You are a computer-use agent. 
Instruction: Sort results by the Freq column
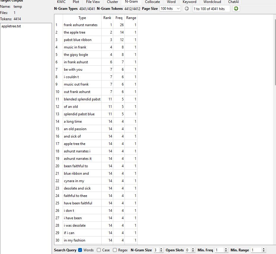point(119,18)
